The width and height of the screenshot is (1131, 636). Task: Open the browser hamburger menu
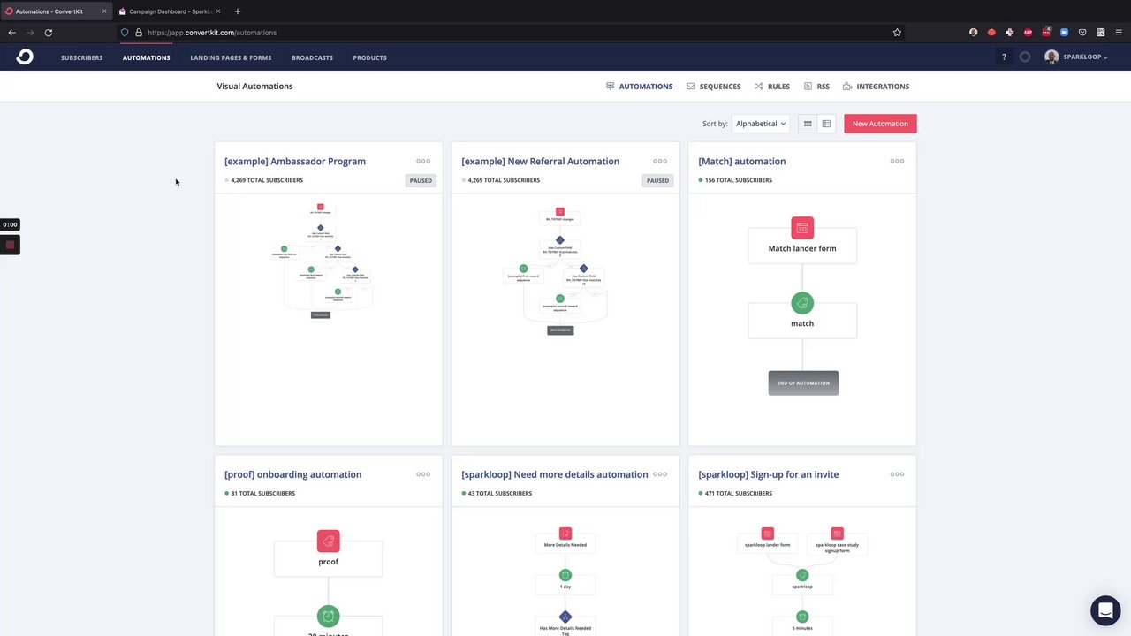1119,33
